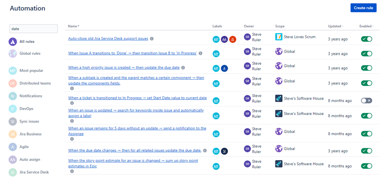This screenshot has width=386, height=179.
Task: Open Auto-close old Jira Service Desk support issues rule
Action: coord(108,39)
